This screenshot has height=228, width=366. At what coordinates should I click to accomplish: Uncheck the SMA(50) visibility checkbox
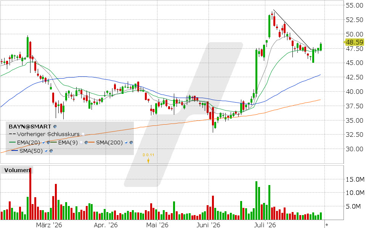46,151
